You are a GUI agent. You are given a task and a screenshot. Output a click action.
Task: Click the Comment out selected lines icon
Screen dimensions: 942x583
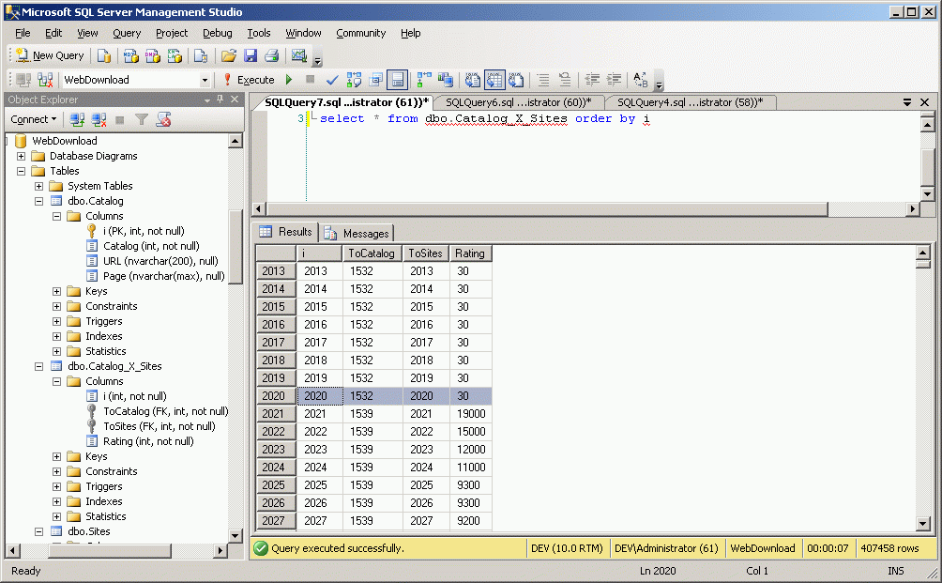pyautogui.click(x=543, y=80)
